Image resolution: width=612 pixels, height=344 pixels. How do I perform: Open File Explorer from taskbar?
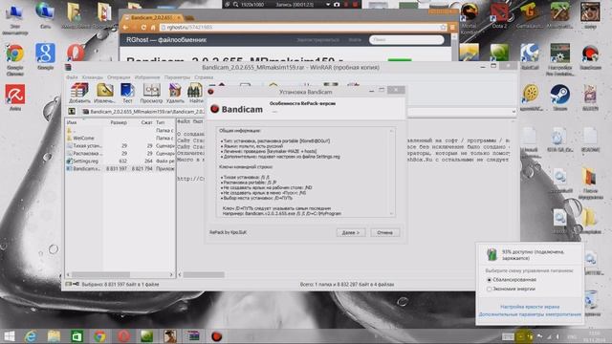click(x=54, y=336)
